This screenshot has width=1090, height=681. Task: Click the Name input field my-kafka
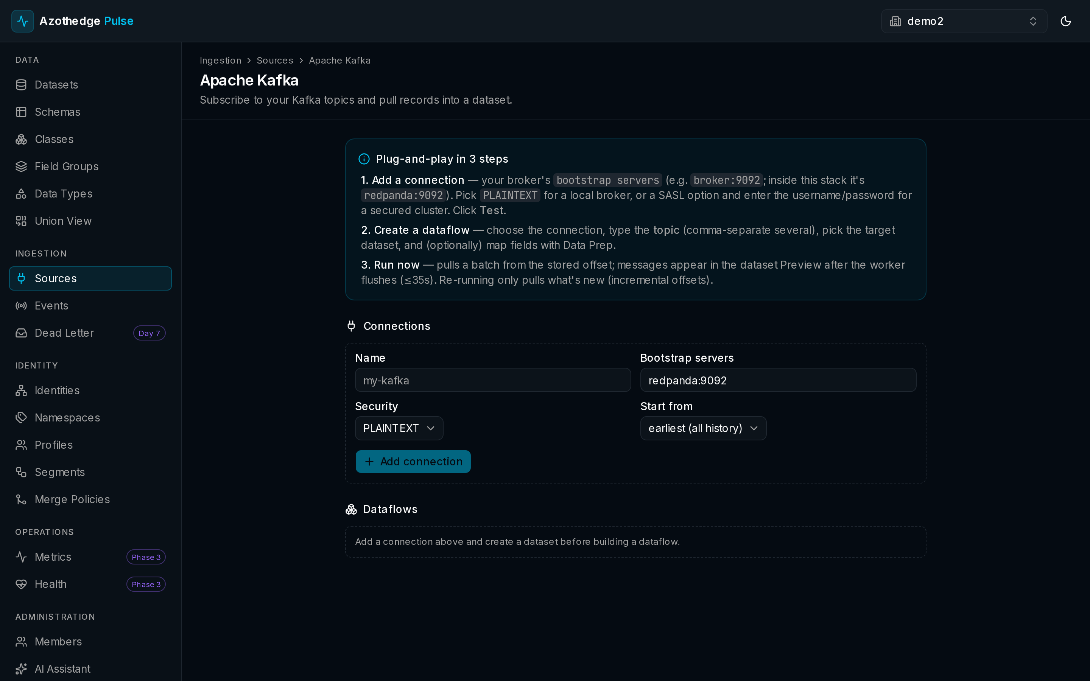(x=493, y=380)
